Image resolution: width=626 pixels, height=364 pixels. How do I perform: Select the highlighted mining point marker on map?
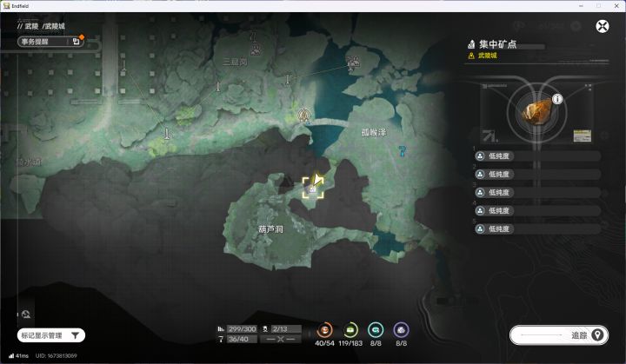click(x=313, y=188)
